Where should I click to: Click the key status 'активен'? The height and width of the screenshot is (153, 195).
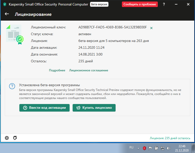click(x=85, y=34)
